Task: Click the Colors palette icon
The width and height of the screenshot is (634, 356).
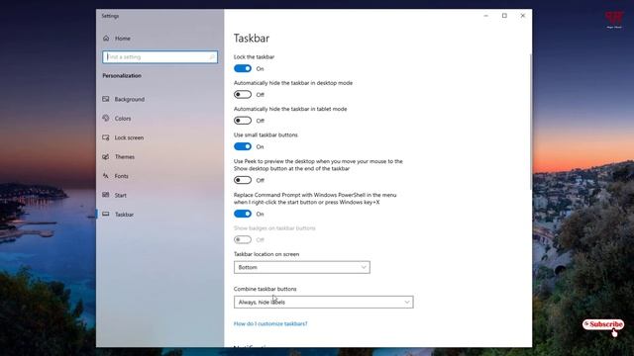Action: pyautogui.click(x=106, y=119)
